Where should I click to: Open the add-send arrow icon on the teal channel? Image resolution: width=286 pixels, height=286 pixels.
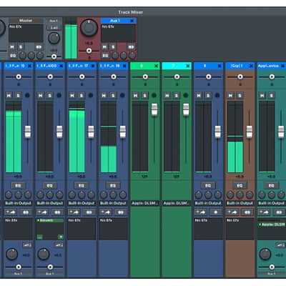[264, 212]
